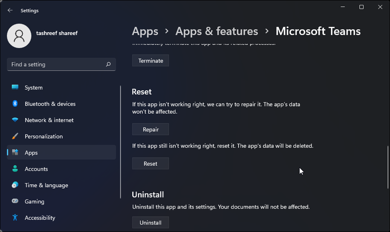The image size is (390, 232).
Task: Click the Accounts person icon
Action: pyautogui.click(x=15, y=169)
